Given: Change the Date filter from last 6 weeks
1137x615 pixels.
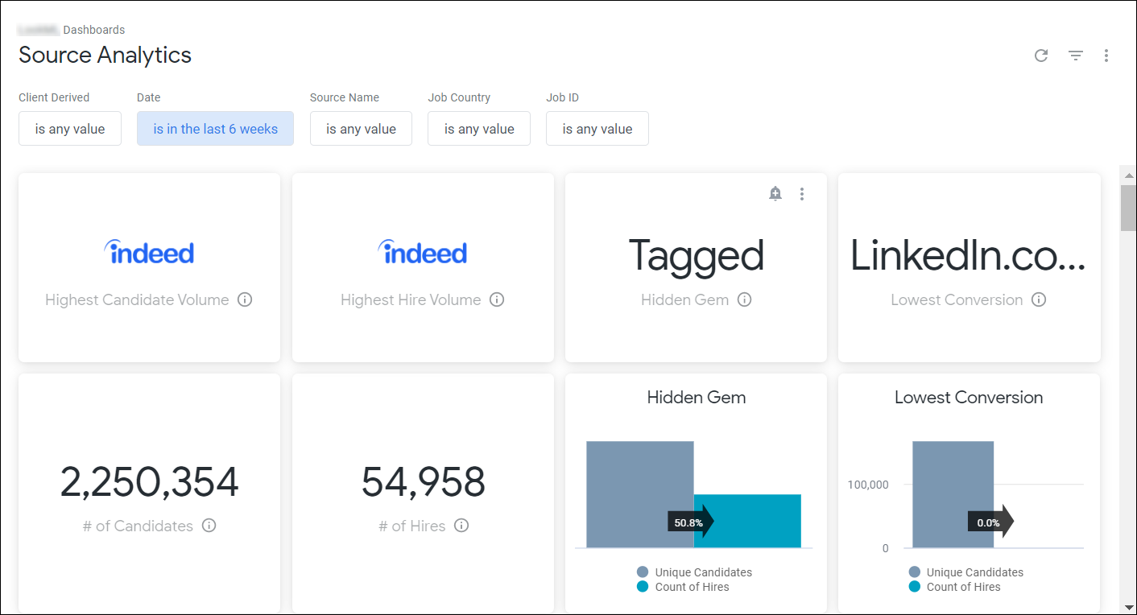Looking at the screenshot, I should (x=215, y=128).
